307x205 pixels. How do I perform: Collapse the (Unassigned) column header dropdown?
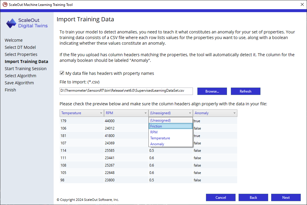click(170, 113)
